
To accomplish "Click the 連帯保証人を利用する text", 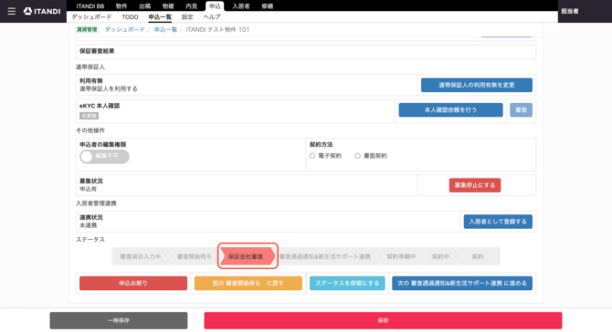I will click(109, 88).
